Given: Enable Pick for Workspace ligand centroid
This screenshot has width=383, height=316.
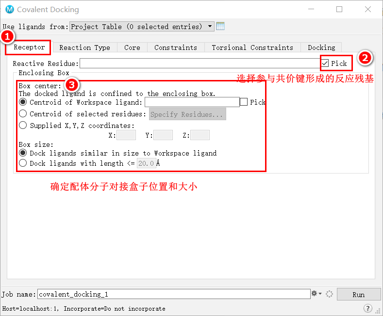Looking at the screenshot, I should coord(244,102).
